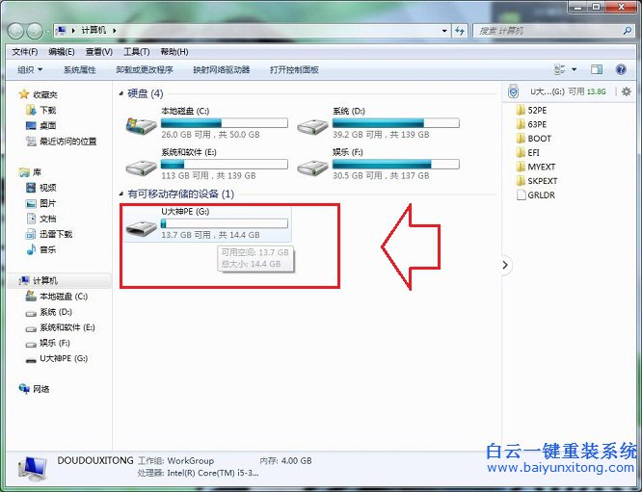Image resolution: width=642 pixels, height=492 pixels.
Task: Open 迅雷下载 library in the sidebar
Action: [x=55, y=234]
